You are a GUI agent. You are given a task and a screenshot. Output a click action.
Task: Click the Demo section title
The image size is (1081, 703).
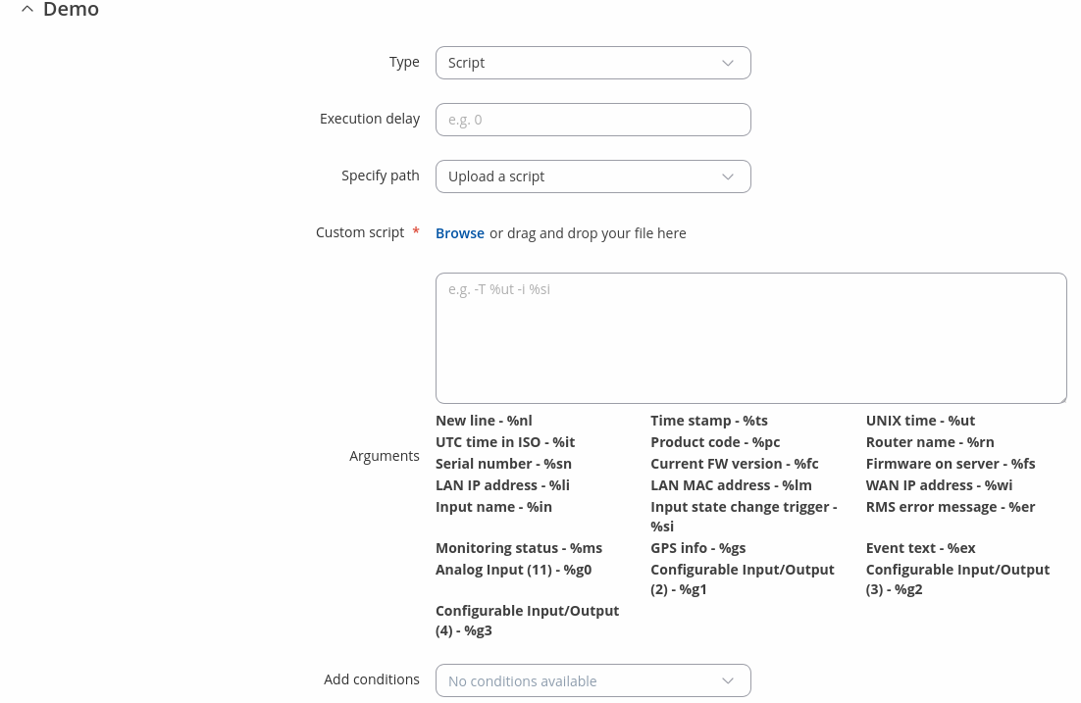click(x=71, y=10)
